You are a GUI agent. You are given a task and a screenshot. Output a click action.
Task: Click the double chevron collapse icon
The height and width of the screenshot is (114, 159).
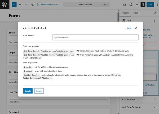point(137,5)
